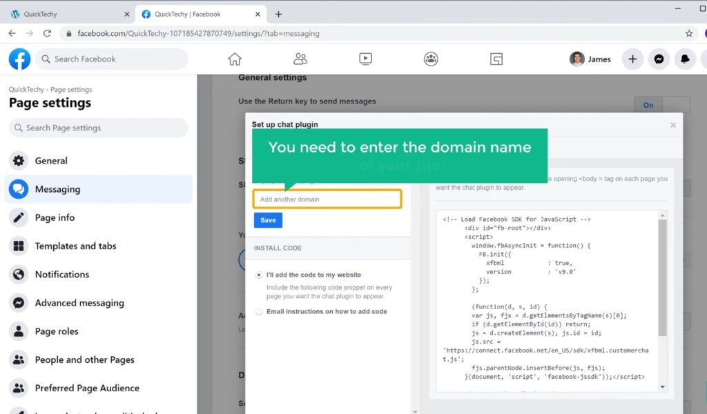
Task: Choose Email instructions on how to add code
Action: point(259,311)
